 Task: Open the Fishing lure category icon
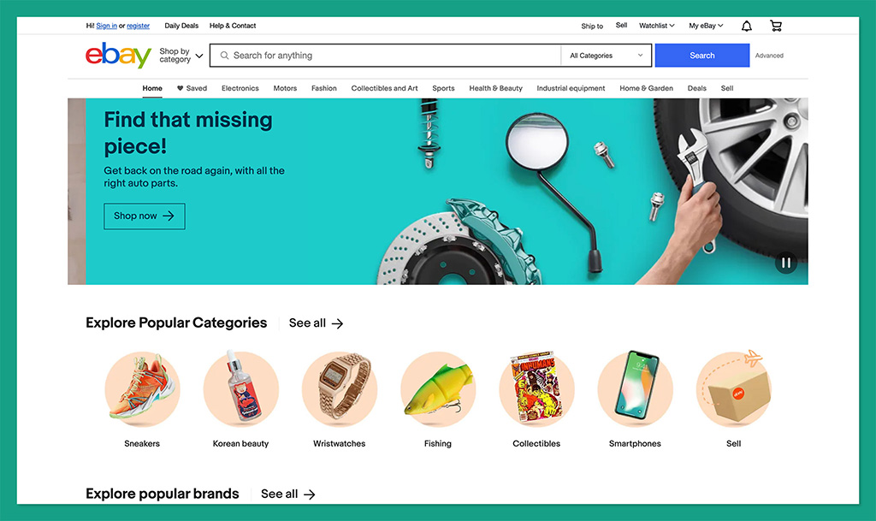[x=438, y=389]
